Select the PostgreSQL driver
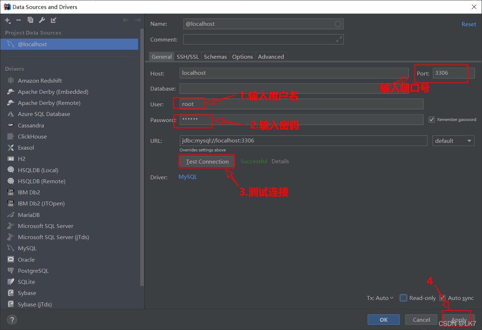 (x=33, y=271)
